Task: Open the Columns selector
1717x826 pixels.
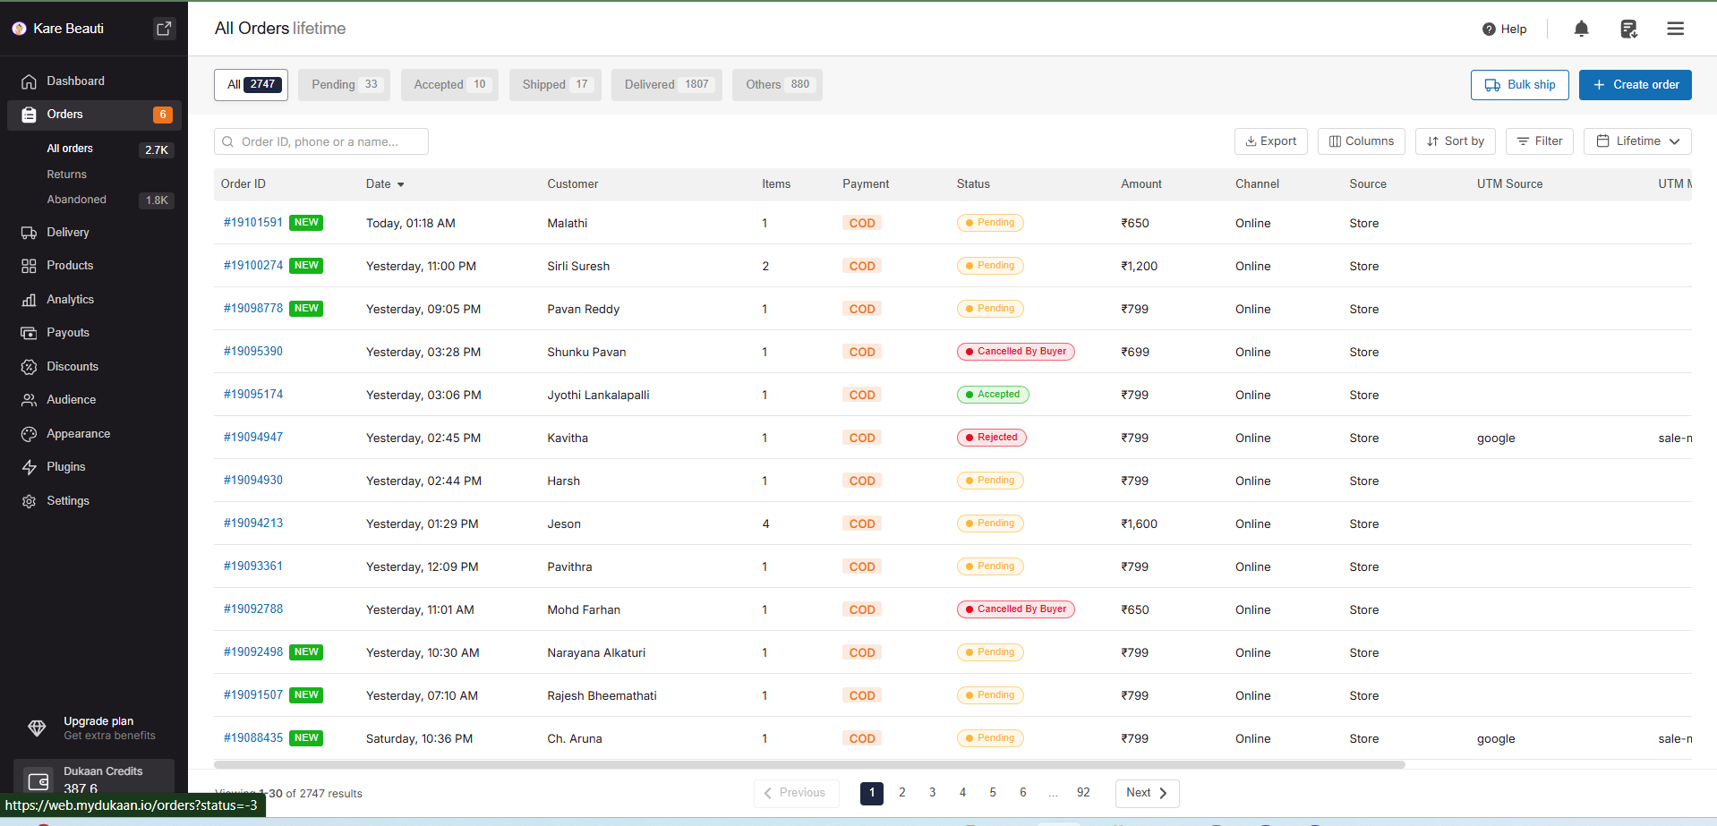Action: (x=1361, y=141)
